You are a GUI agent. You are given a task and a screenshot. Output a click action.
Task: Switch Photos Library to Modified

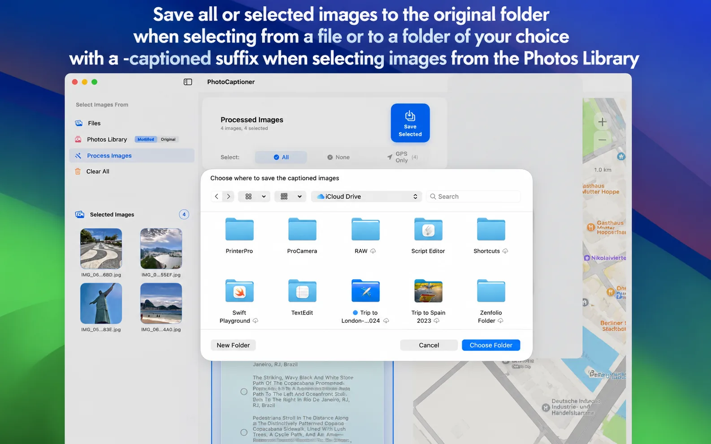pos(146,139)
